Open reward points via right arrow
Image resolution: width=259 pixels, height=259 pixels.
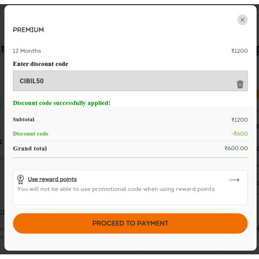tap(234, 180)
